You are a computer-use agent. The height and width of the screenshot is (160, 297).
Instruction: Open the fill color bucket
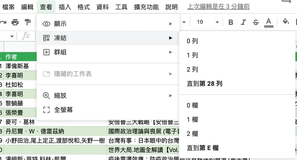click(x=286, y=22)
